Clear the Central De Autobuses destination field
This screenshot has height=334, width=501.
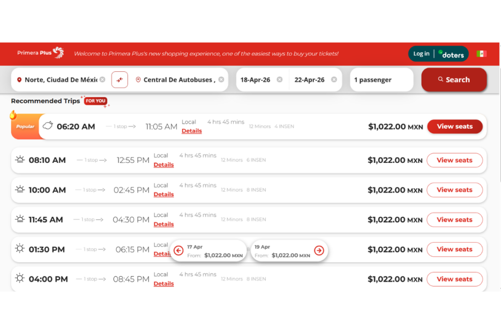point(221,80)
